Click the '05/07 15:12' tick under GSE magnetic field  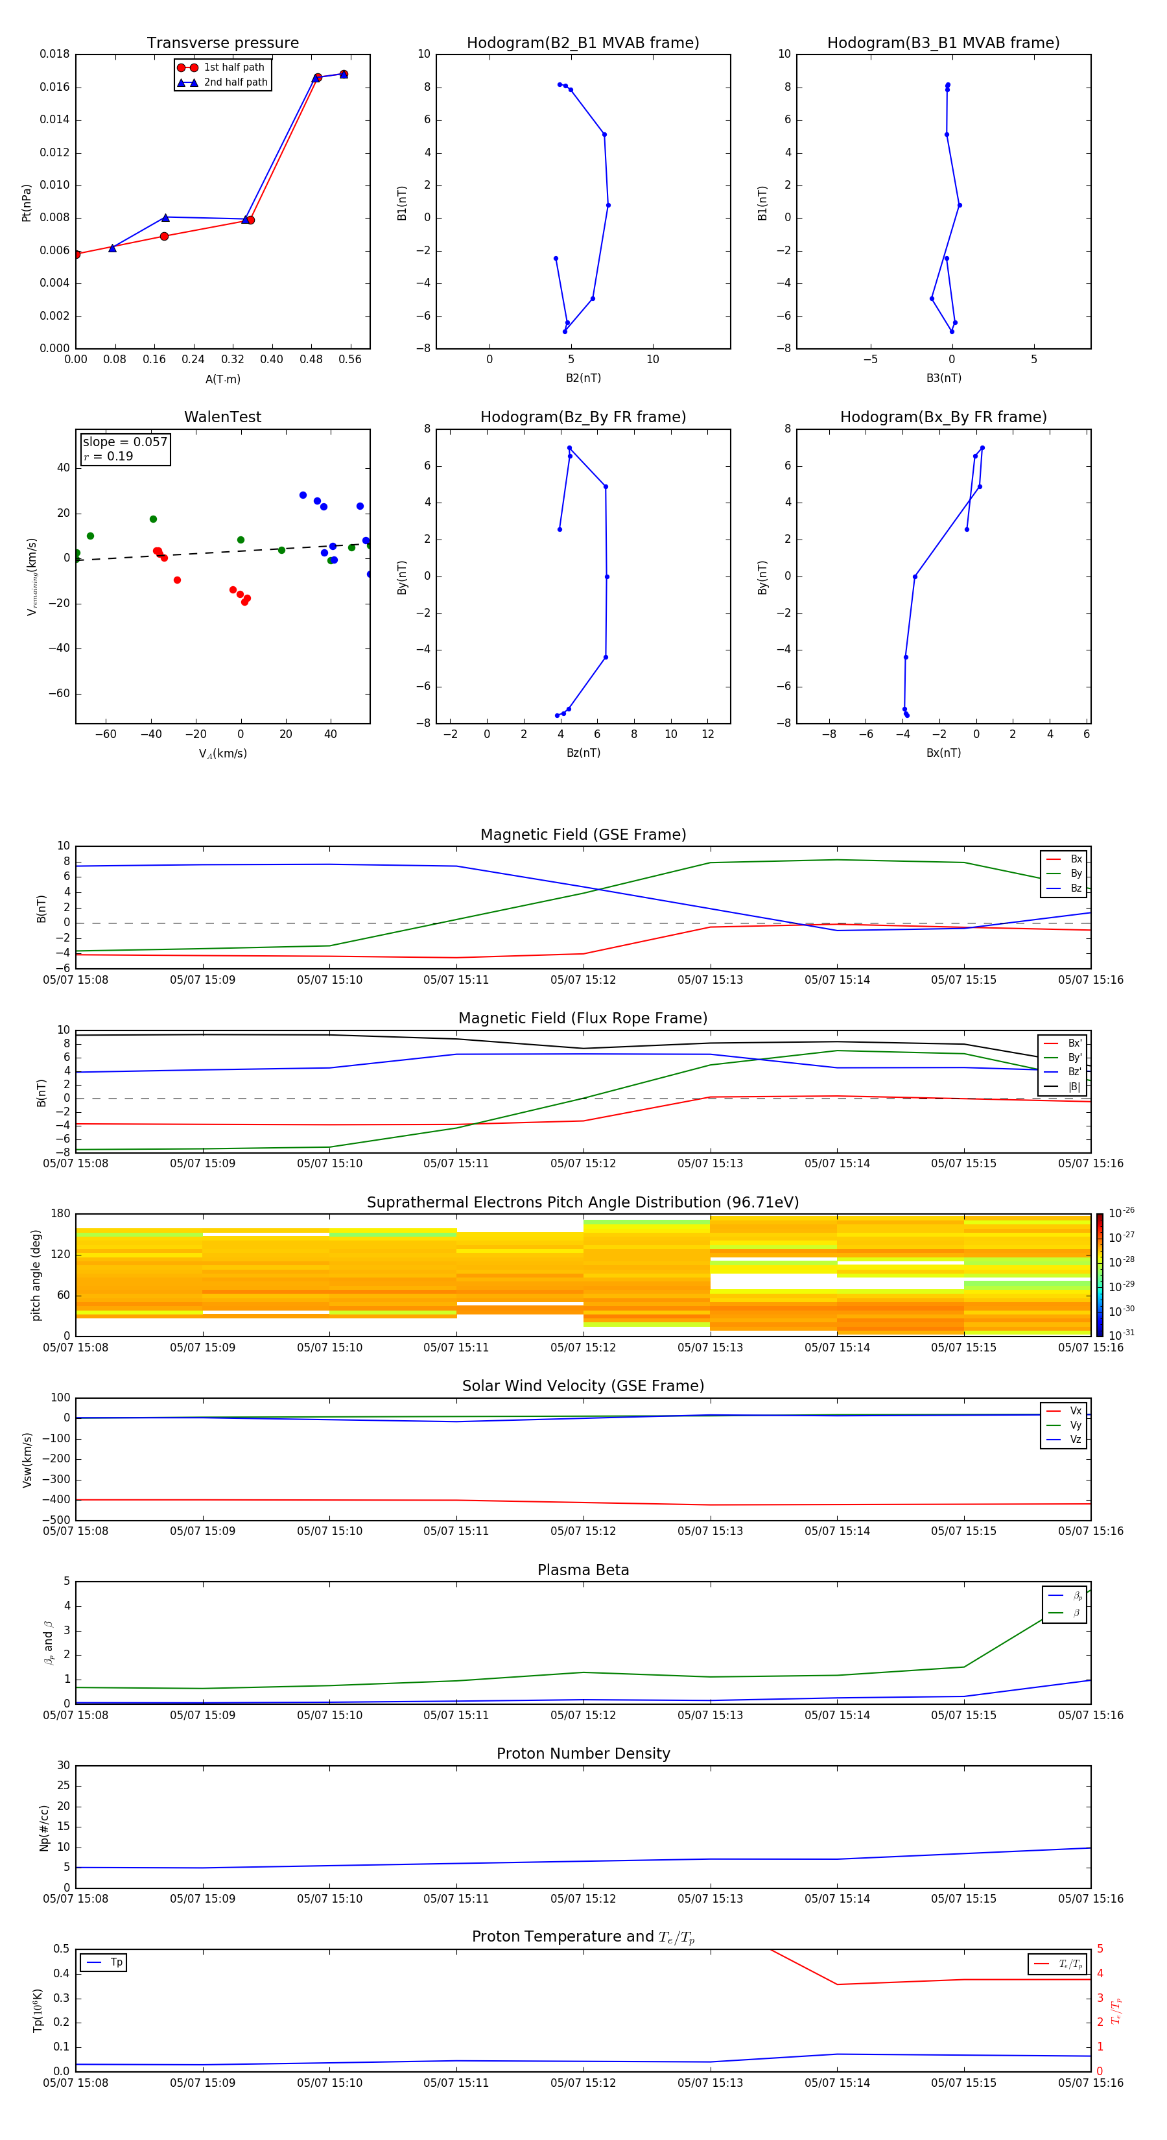583,979
